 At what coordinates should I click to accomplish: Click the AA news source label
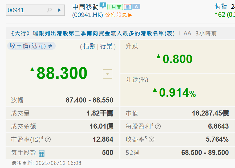tap(187, 33)
